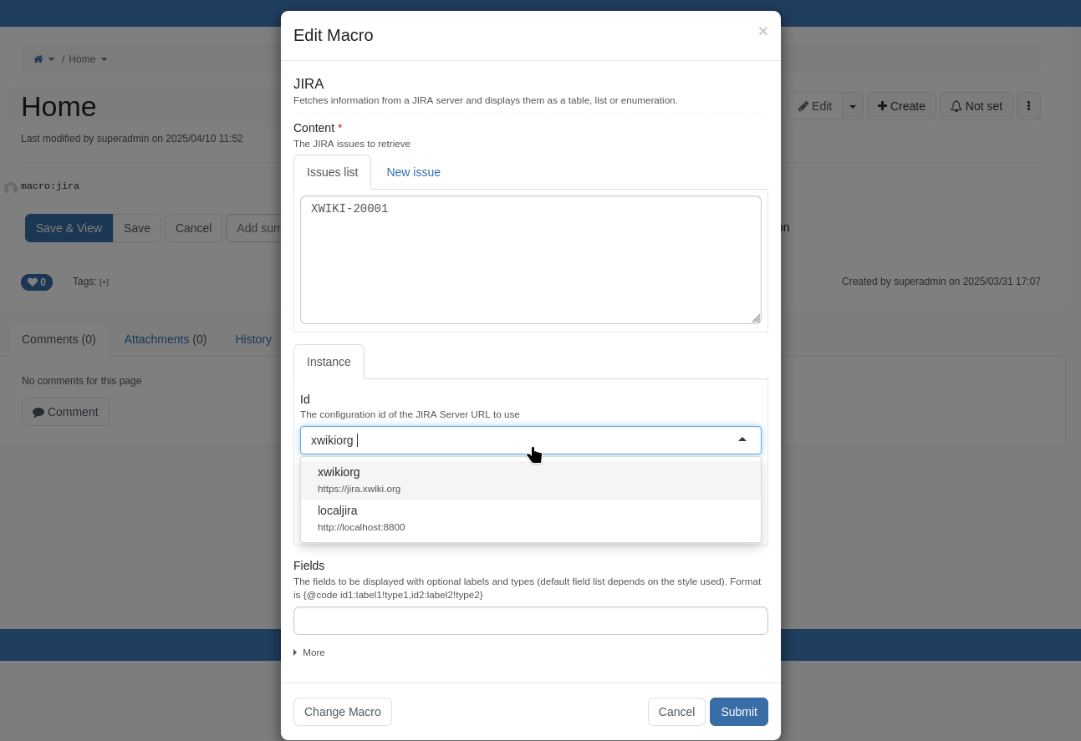Expand the More section

tap(309, 652)
